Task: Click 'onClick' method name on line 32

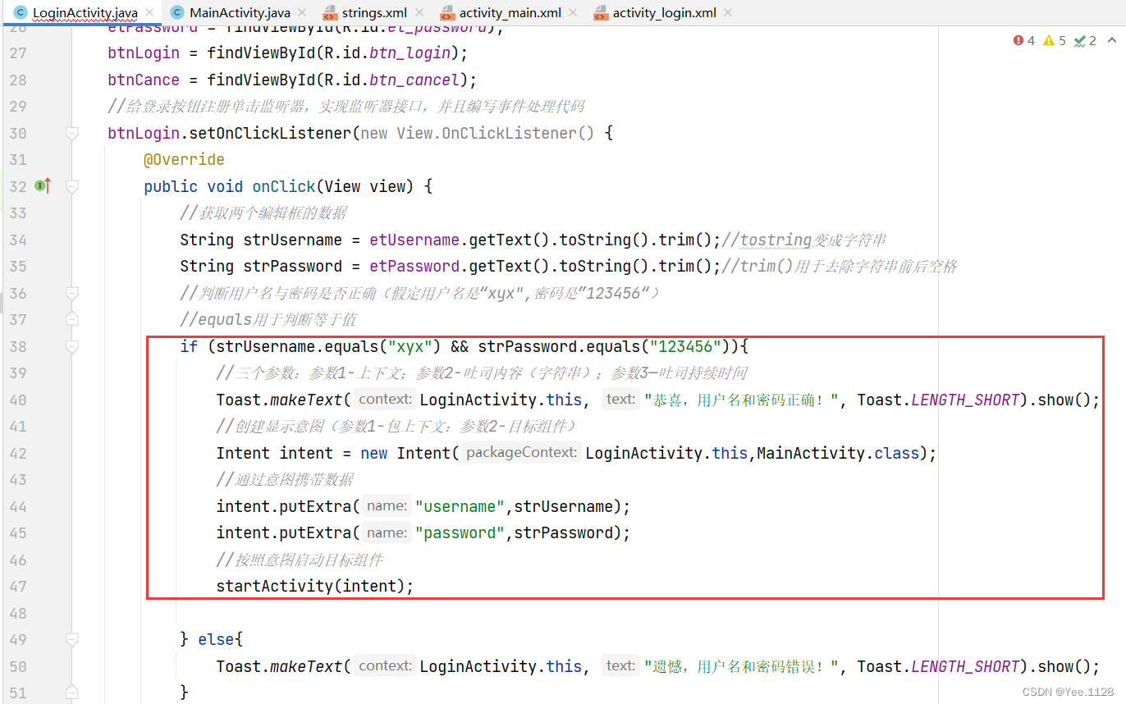Action: [x=283, y=186]
